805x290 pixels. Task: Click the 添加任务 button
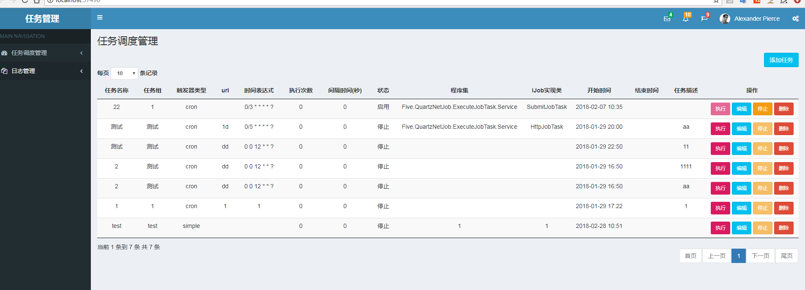coord(781,60)
